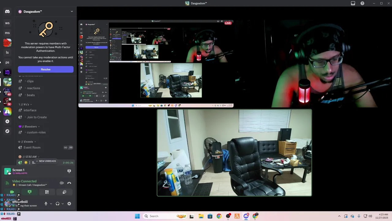The width and height of the screenshot is (392, 221).
Task: Disconnect from the voice call
Action: tap(69, 183)
